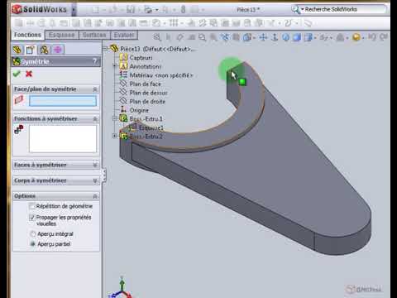Click the search magnifier icon

(295, 9)
